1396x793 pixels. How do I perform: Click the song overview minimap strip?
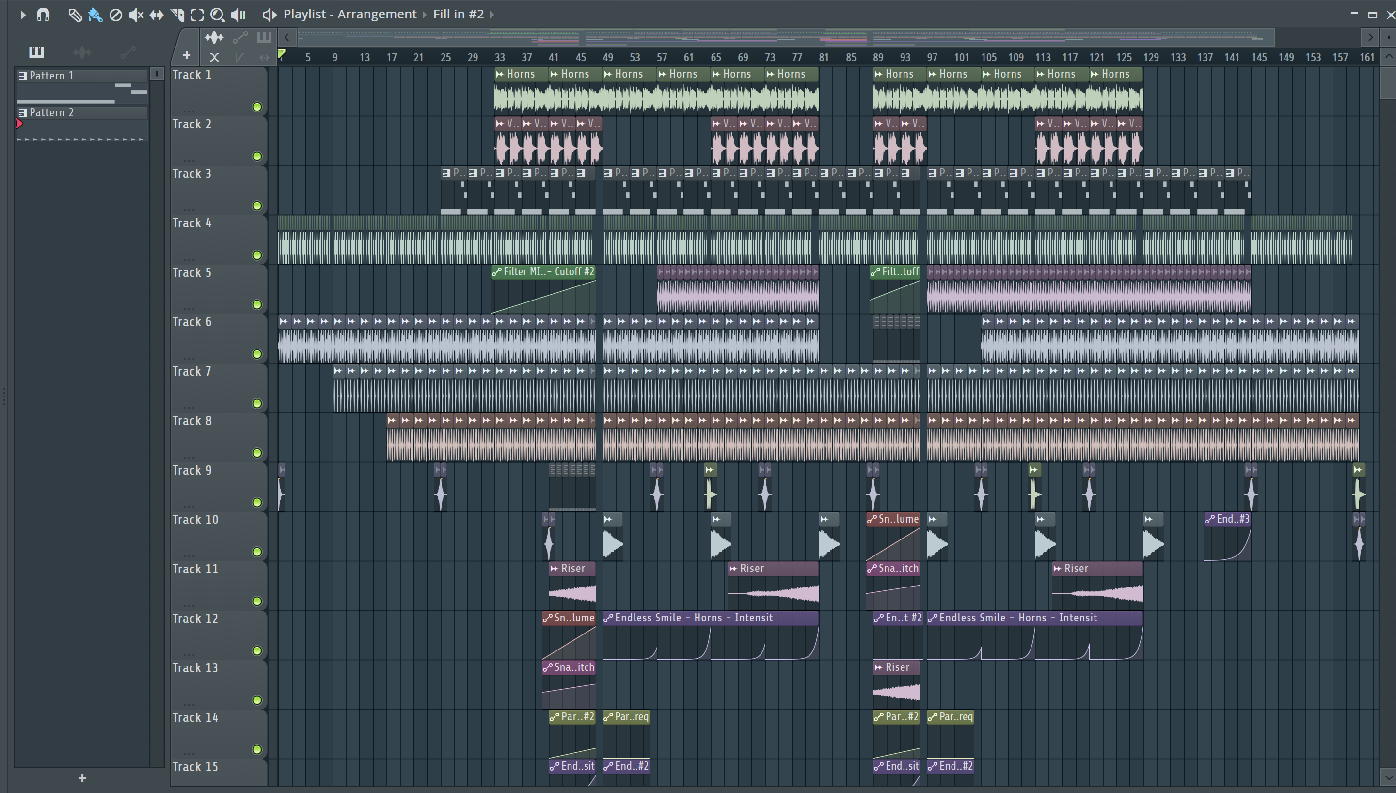click(x=786, y=37)
